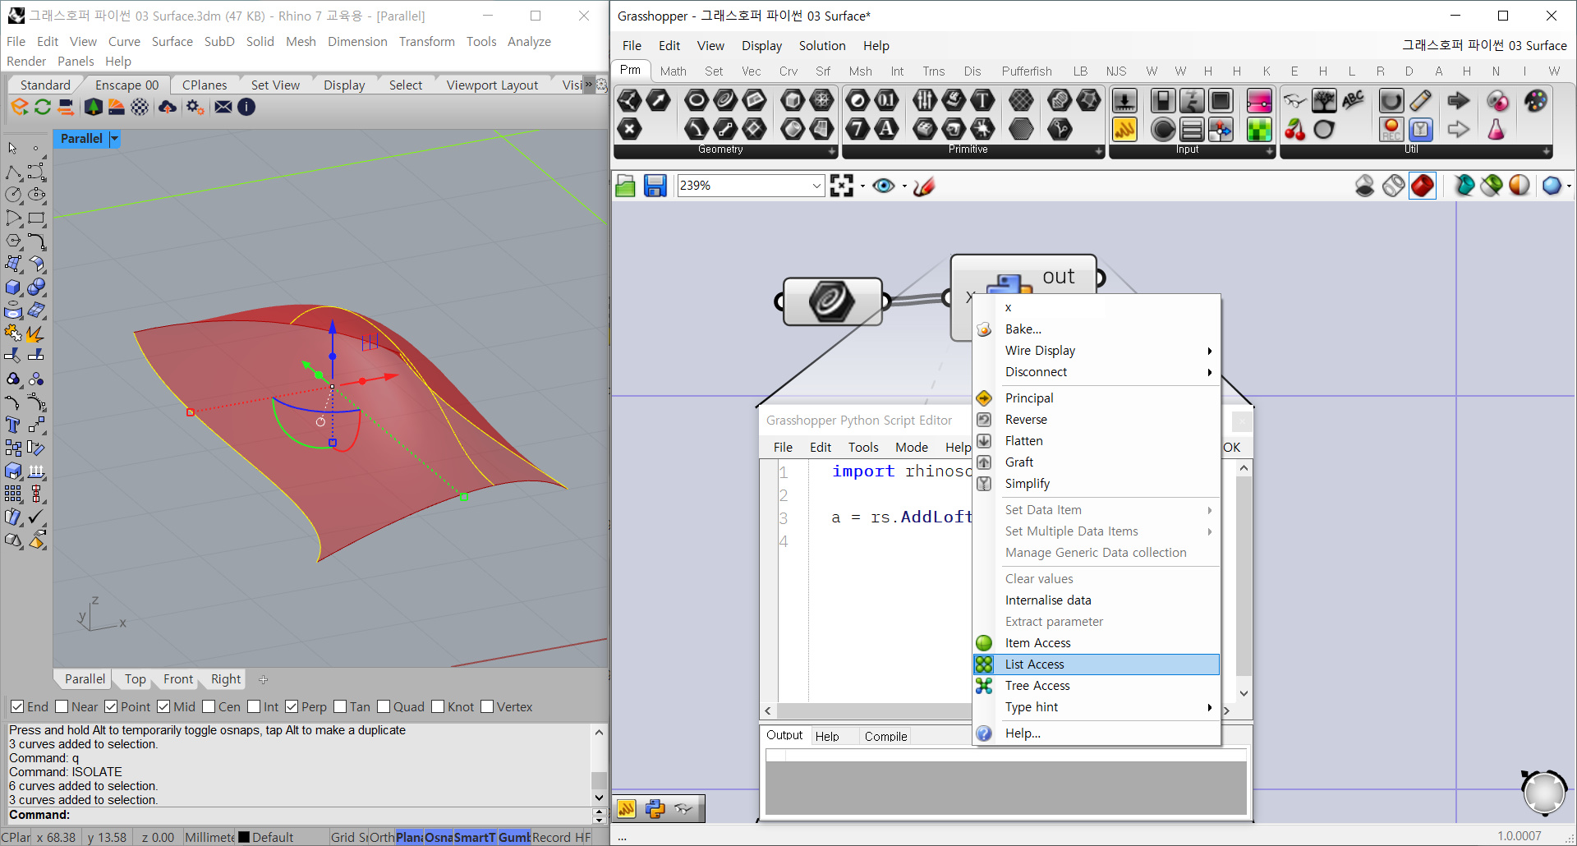Choose Tree Access in context menu

[x=1096, y=686]
